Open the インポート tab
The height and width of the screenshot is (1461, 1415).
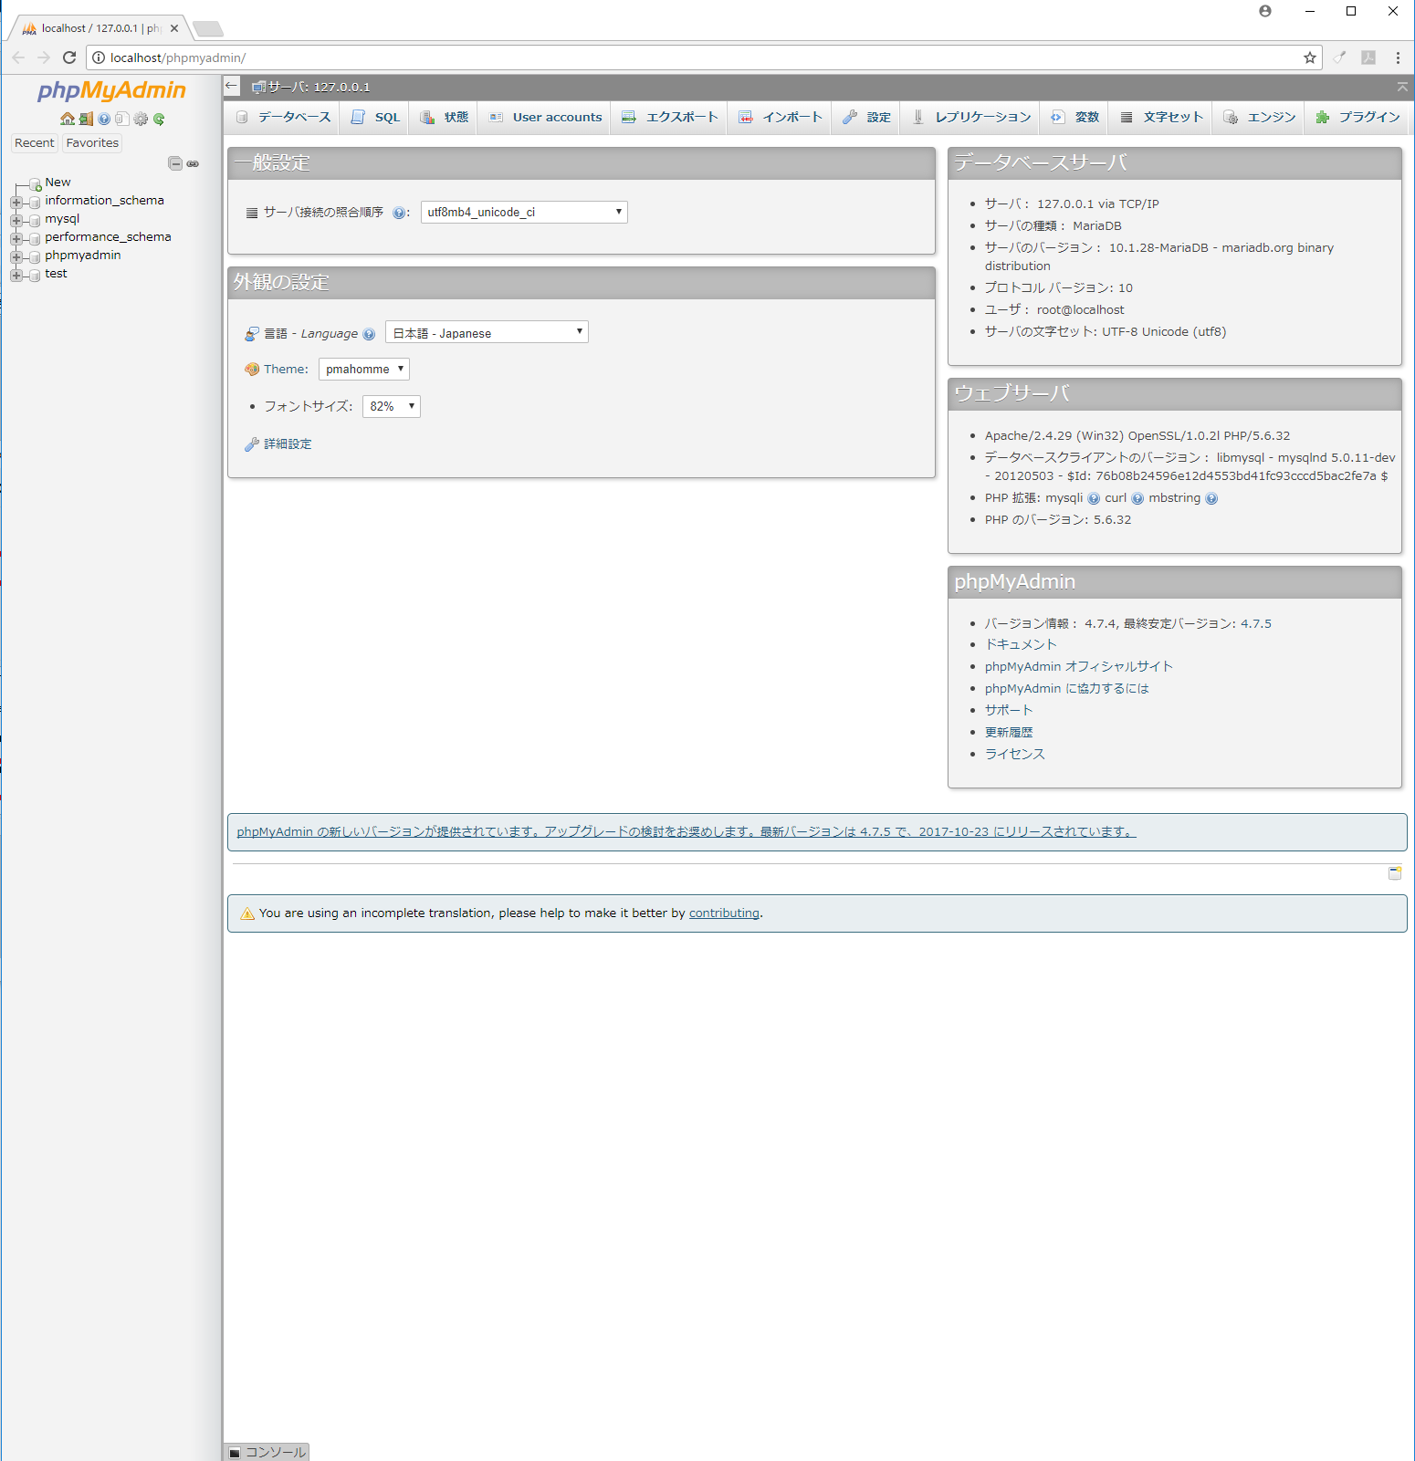(x=781, y=117)
